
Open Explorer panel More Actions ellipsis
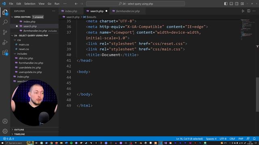[x=54, y=11]
